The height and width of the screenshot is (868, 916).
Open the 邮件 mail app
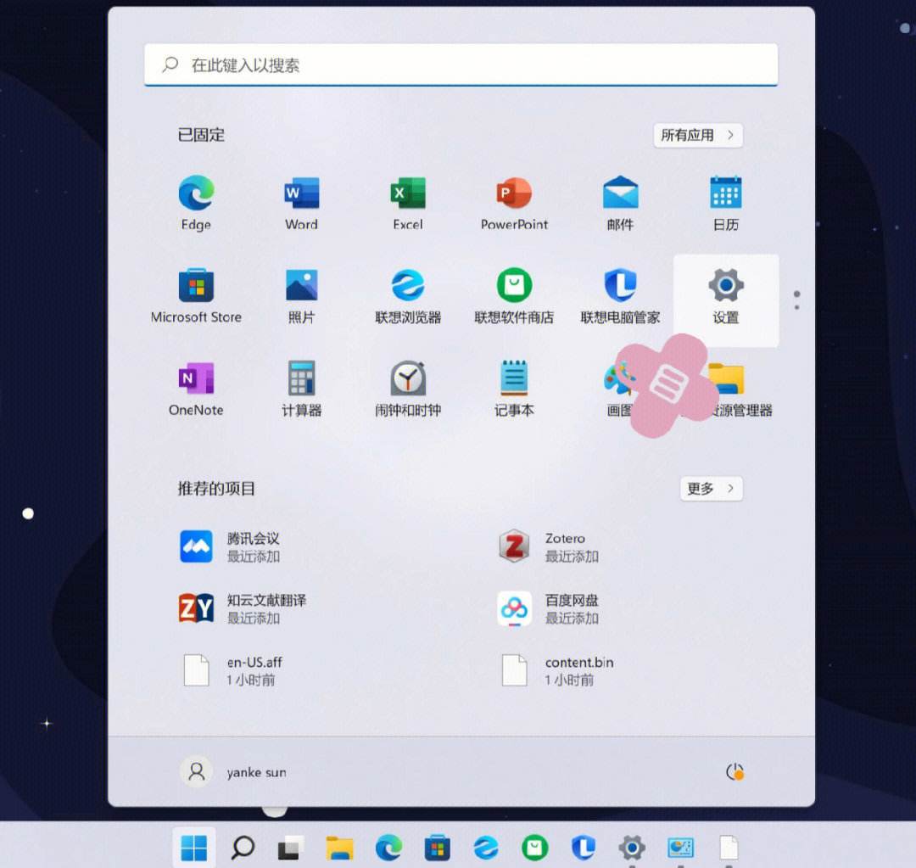620,202
